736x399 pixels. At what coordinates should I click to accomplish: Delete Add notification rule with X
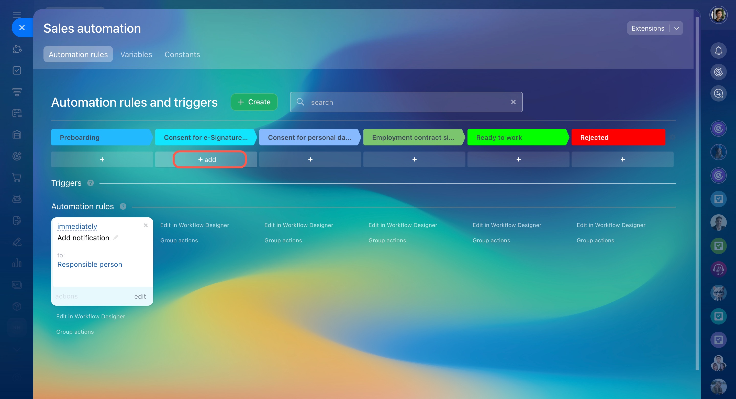click(x=146, y=225)
